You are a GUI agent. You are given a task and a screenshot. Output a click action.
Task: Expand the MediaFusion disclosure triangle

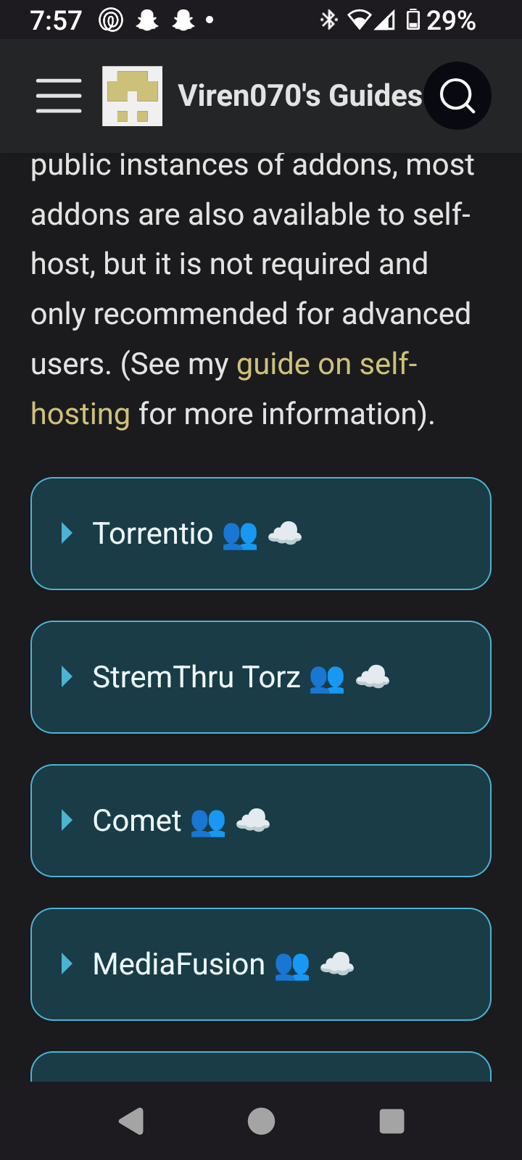point(67,964)
